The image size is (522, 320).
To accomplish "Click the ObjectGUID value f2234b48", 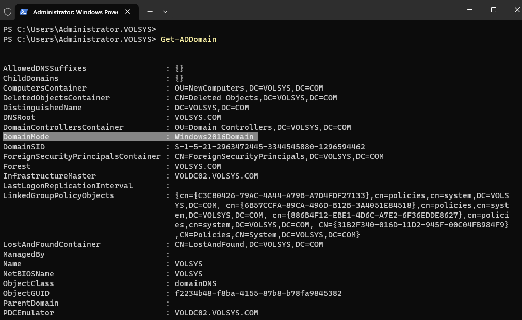I will tap(258, 293).
